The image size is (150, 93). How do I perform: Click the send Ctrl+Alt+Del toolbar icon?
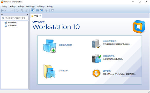pos(11,10)
